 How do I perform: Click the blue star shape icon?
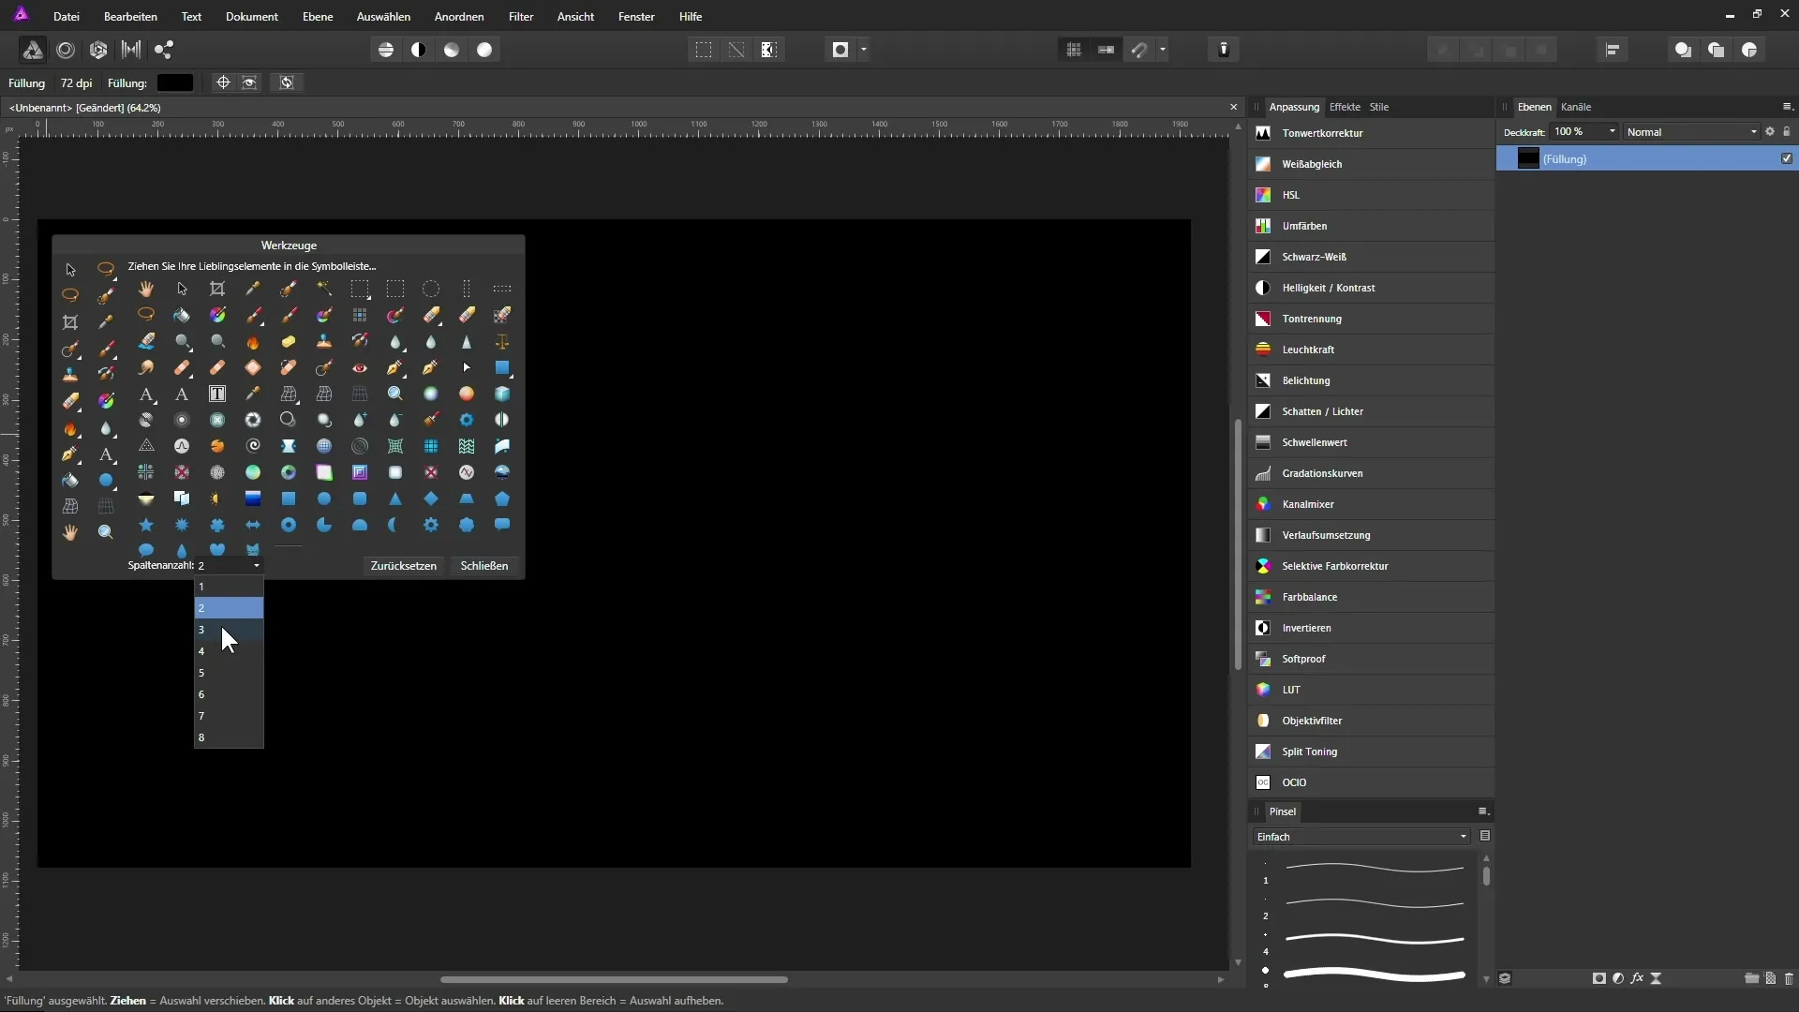pos(146,525)
